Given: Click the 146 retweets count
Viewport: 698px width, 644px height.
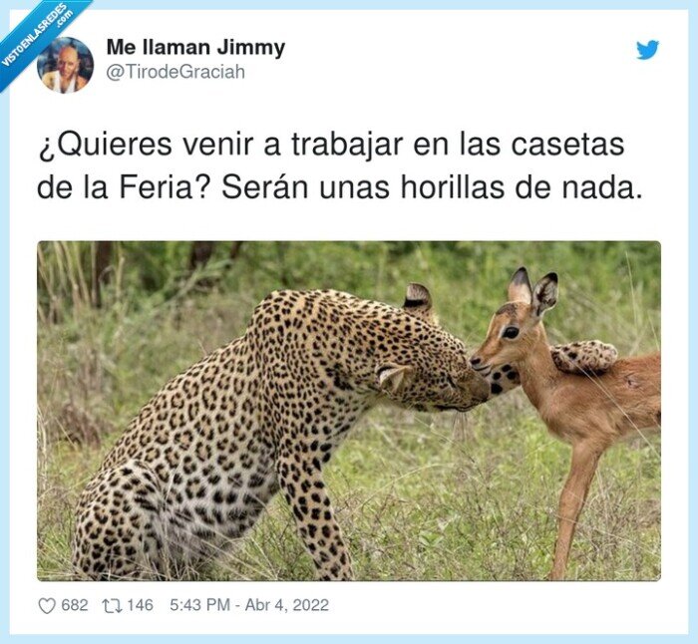Looking at the screenshot, I should pyautogui.click(x=140, y=605).
